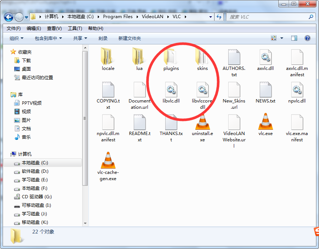
Task: Click the 刻录 button
Action: (103, 38)
